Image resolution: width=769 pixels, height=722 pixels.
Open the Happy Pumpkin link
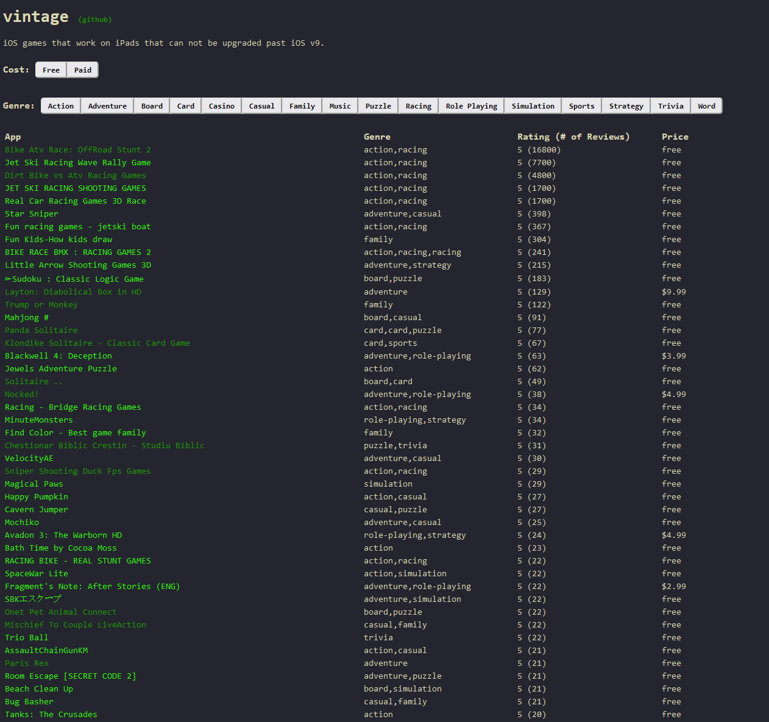(x=37, y=497)
